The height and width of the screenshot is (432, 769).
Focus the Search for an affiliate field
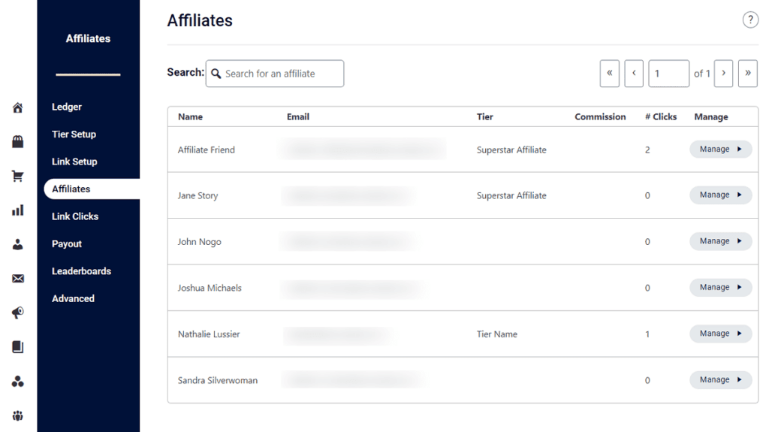coord(275,74)
